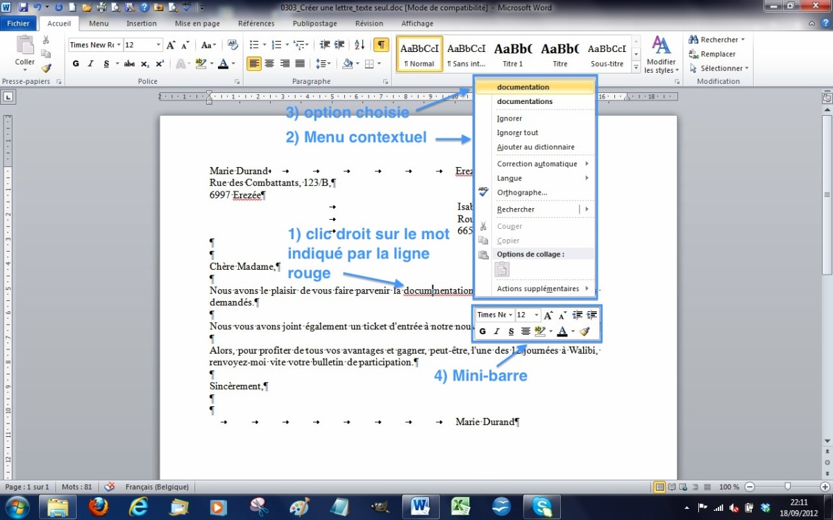Click the zoom slider handle in status bar
The image size is (833, 520).
(x=787, y=487)
